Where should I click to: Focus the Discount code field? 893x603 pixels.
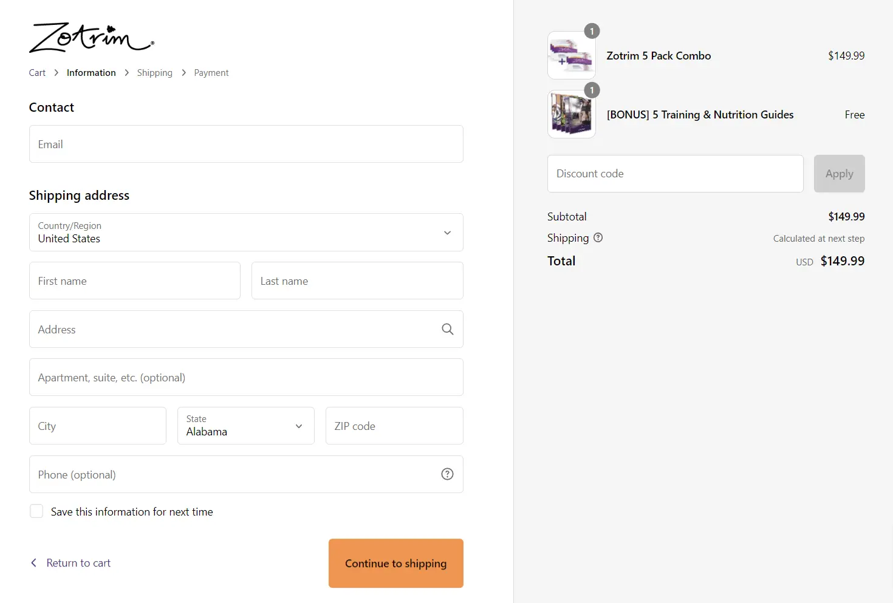point(676,174)
